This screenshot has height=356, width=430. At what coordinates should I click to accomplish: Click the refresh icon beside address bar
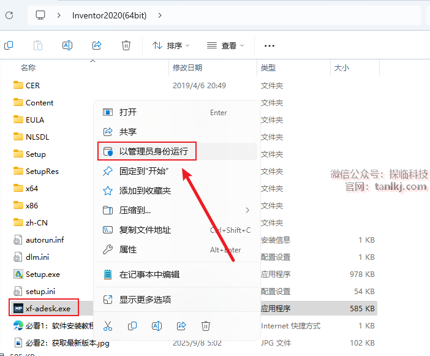9,15
